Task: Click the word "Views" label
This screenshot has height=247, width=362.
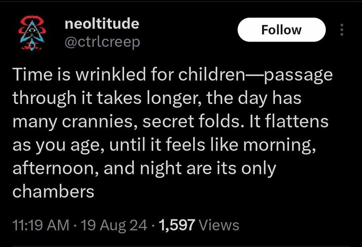Action: [219, 225]
